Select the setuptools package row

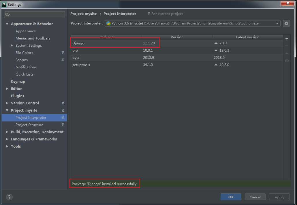(177, 65)
